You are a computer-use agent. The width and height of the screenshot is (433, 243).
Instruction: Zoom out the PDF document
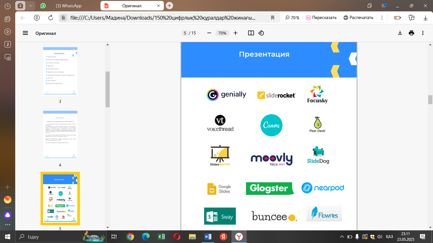point(209,33)
